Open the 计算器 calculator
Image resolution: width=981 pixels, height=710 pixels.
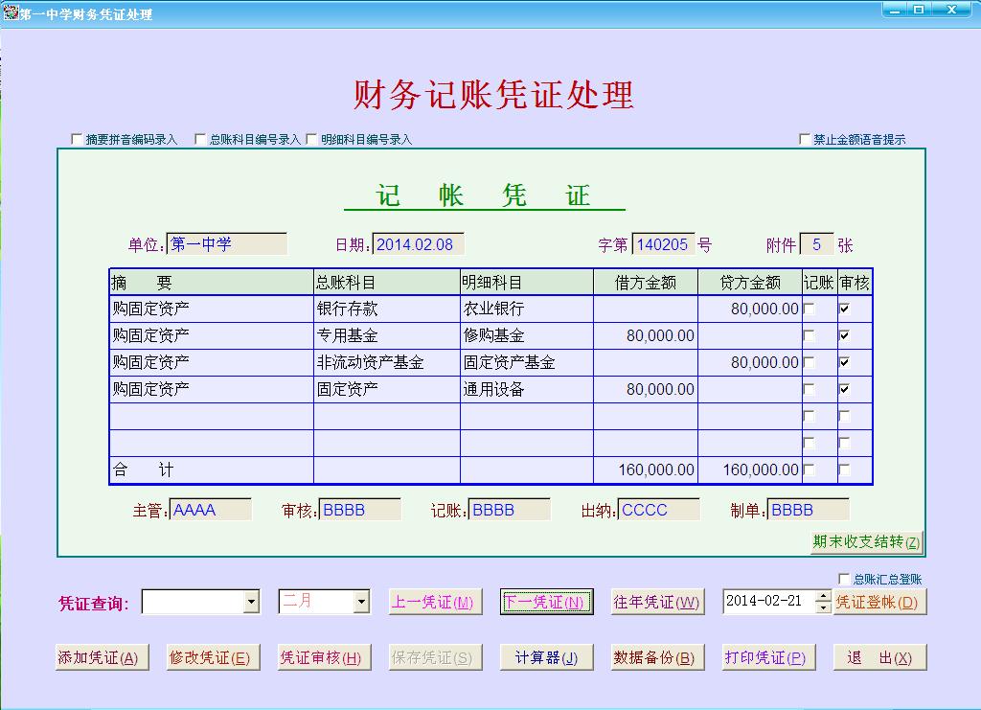click(x=546, y=657)
